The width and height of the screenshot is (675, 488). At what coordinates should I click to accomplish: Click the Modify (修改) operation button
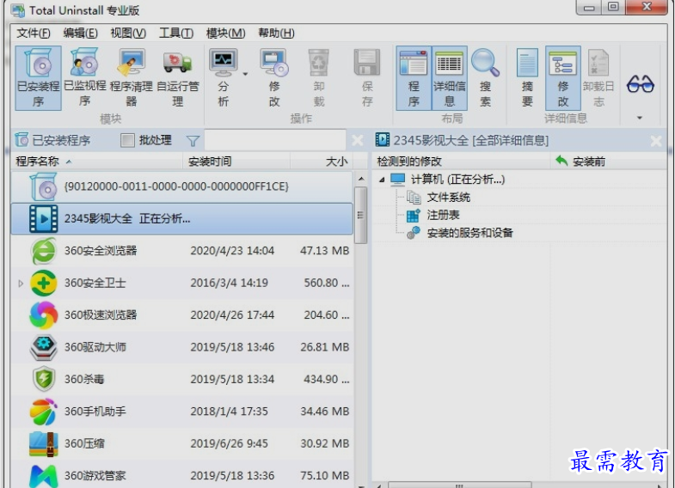(274, 78)
